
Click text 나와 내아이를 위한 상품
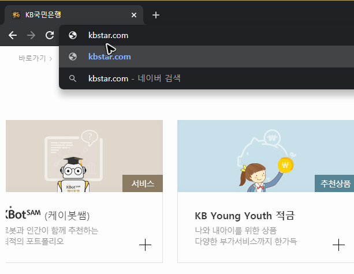click(x=236, y=231)
